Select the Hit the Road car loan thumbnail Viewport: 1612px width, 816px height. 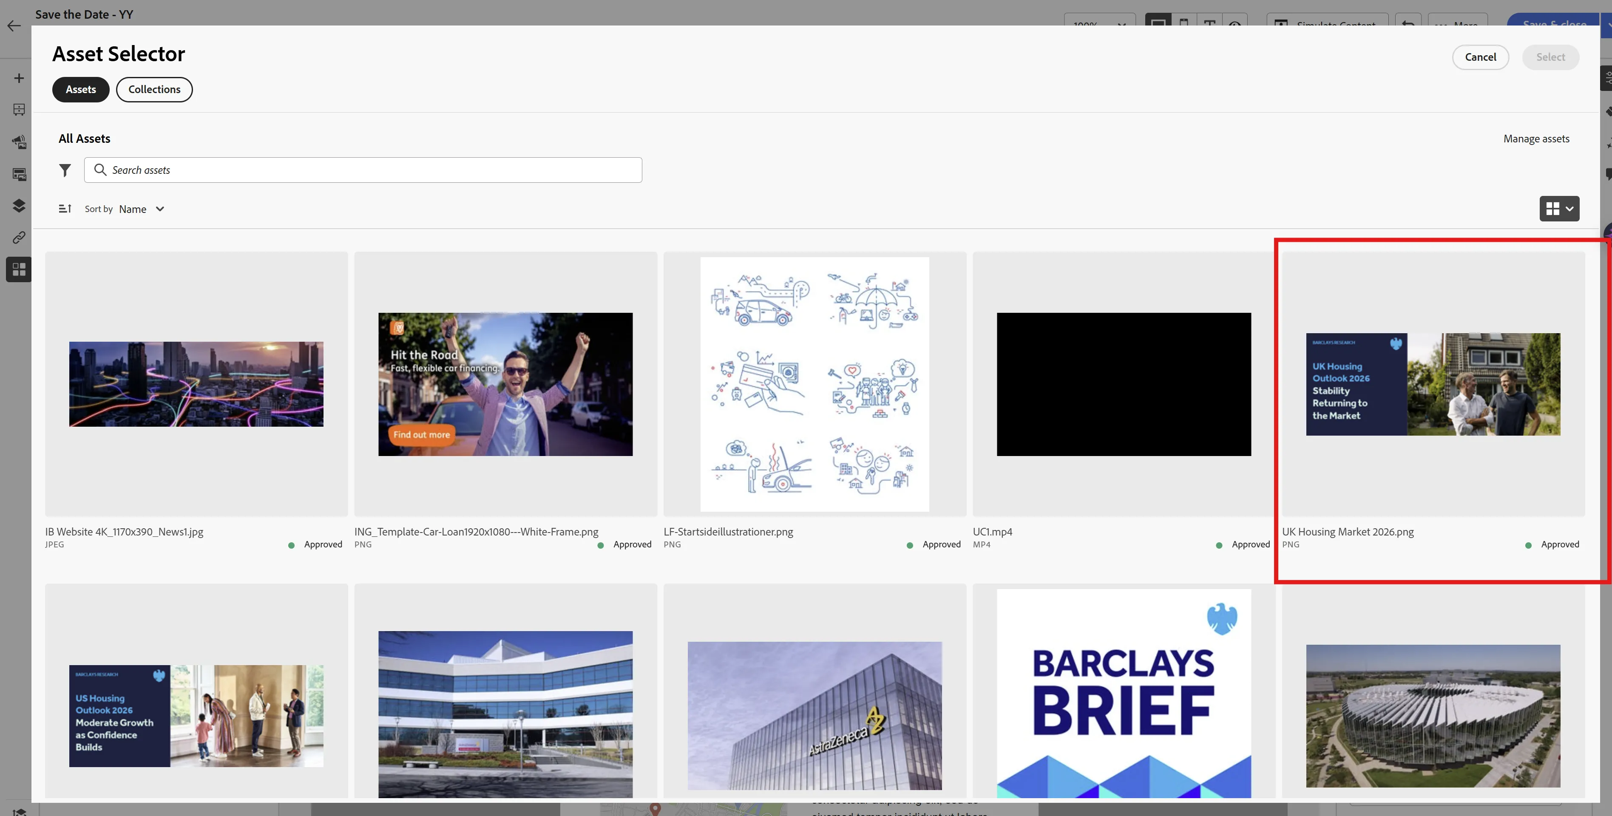pos(505,384)
